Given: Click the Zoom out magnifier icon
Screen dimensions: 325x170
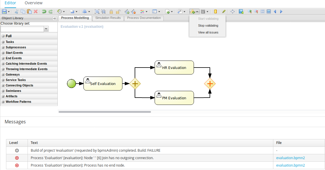Looking at the screenshot, I should [256, 11].
